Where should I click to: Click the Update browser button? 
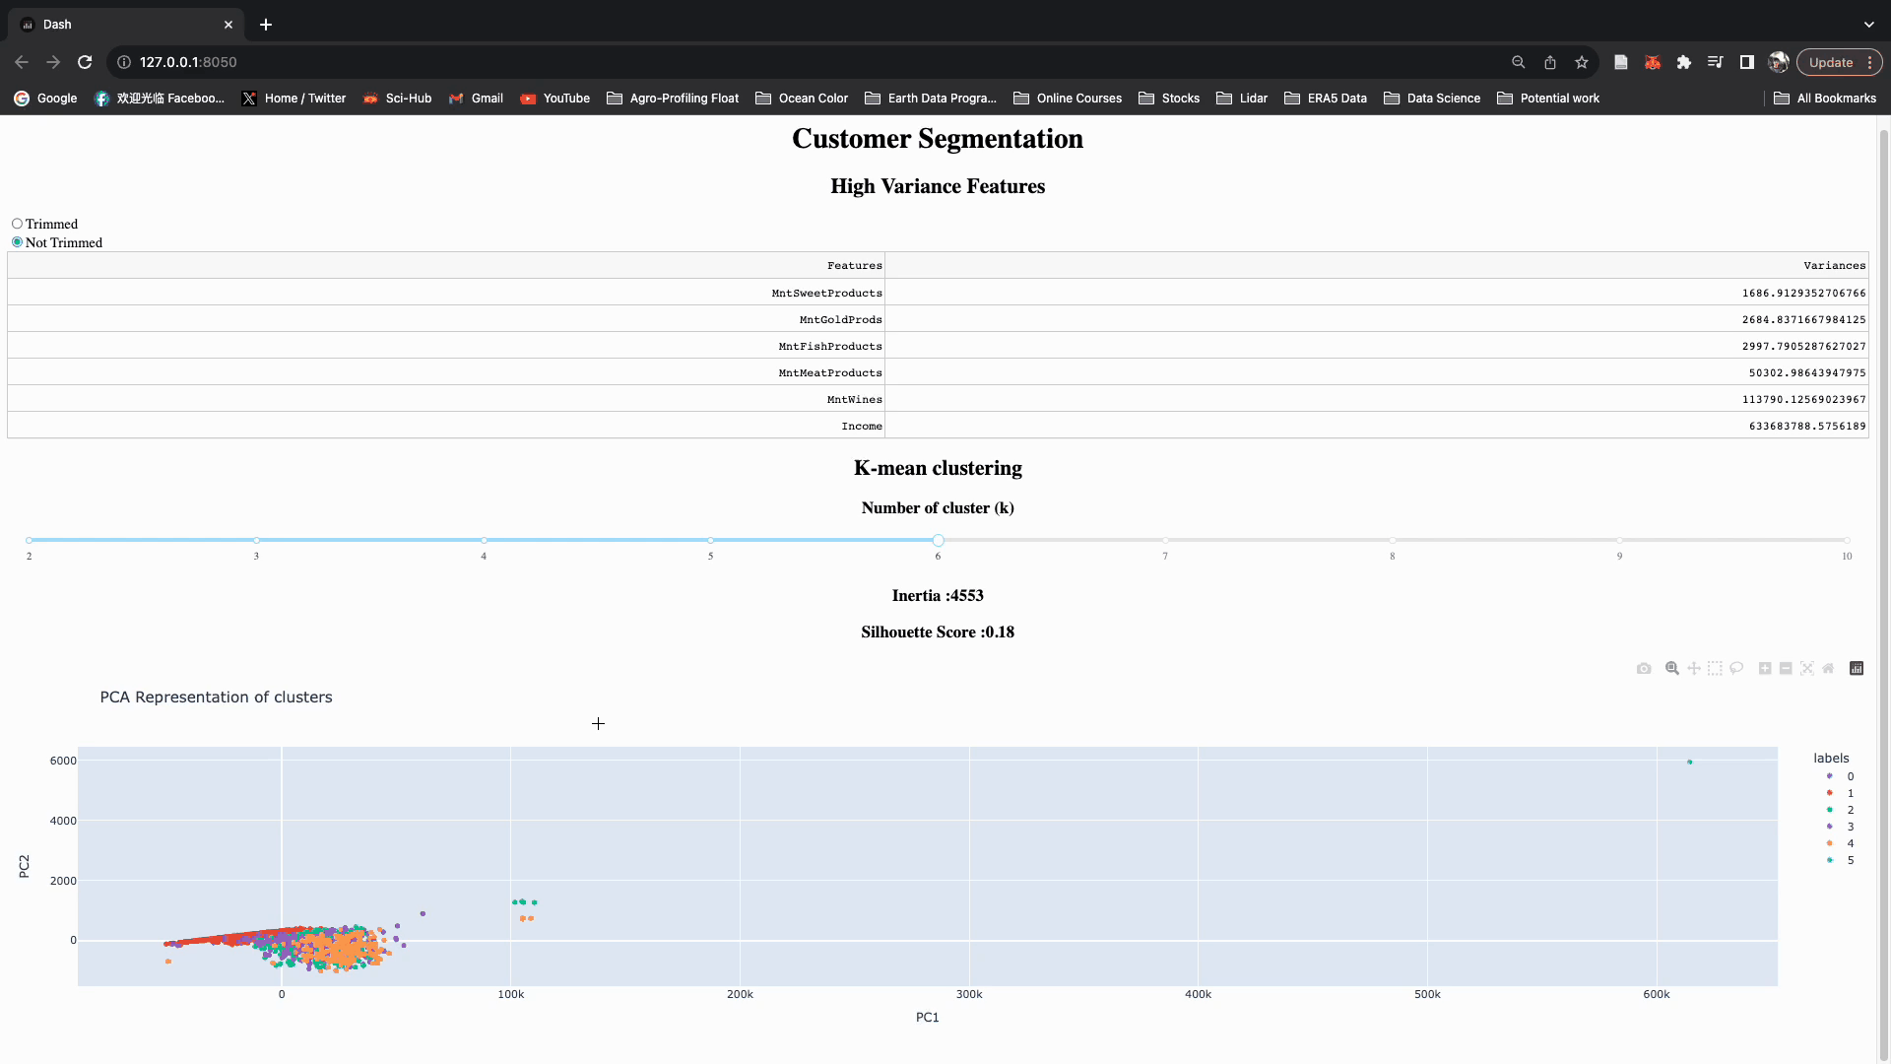click(1830, 62)
